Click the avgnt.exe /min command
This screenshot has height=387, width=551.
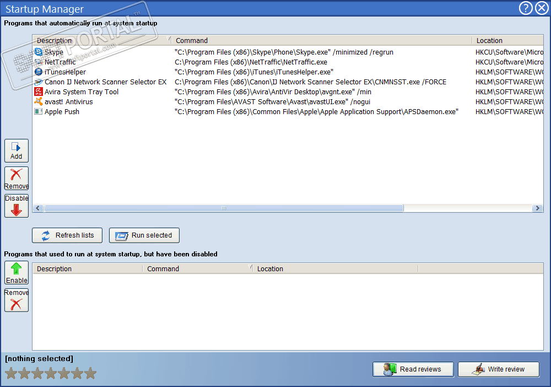pyautogui.click(x=273, y=92)
